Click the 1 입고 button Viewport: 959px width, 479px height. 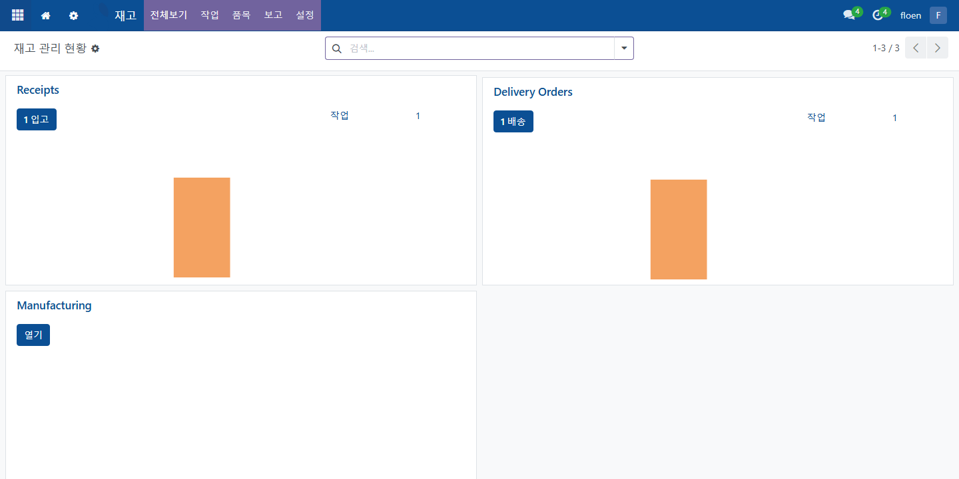[37, 120]
